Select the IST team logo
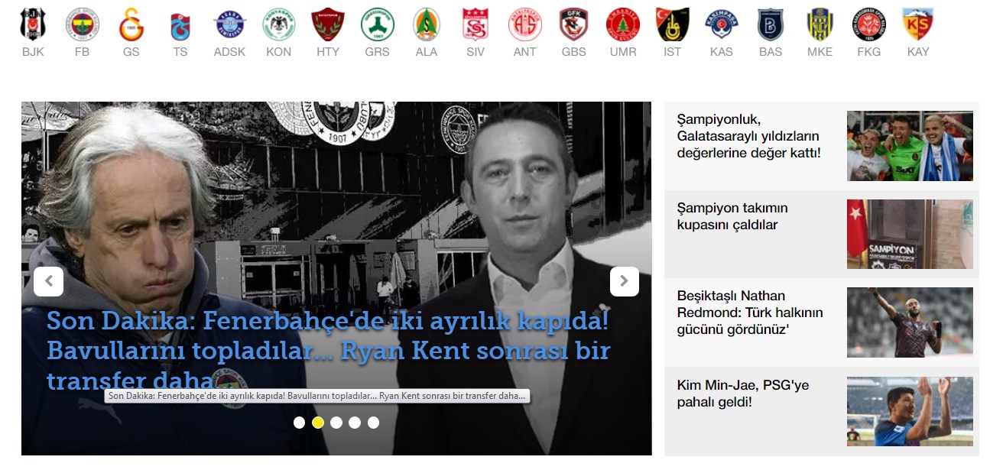Screen dimensions: 990x473 pos(672,24)
